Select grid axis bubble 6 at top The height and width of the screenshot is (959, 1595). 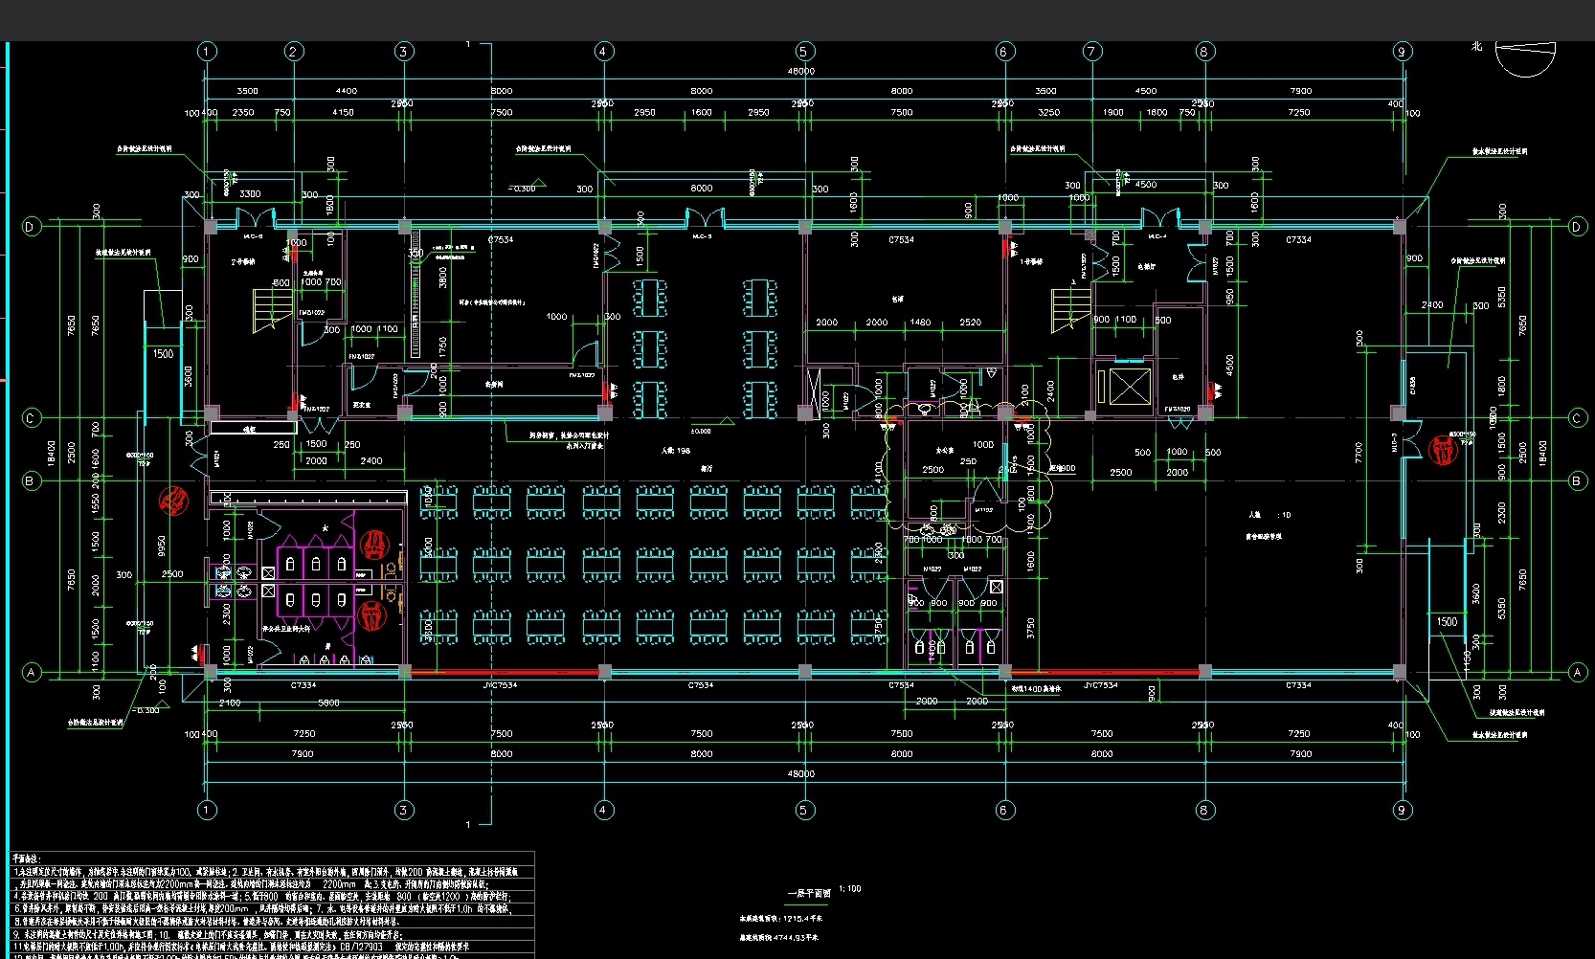tap(1003, 52)
